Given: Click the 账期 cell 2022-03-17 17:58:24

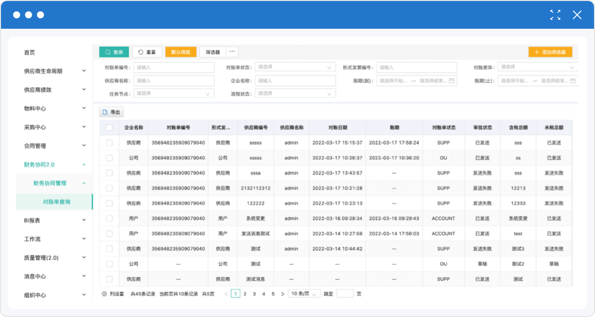Looking at the screenshot, I should [394, 143].
